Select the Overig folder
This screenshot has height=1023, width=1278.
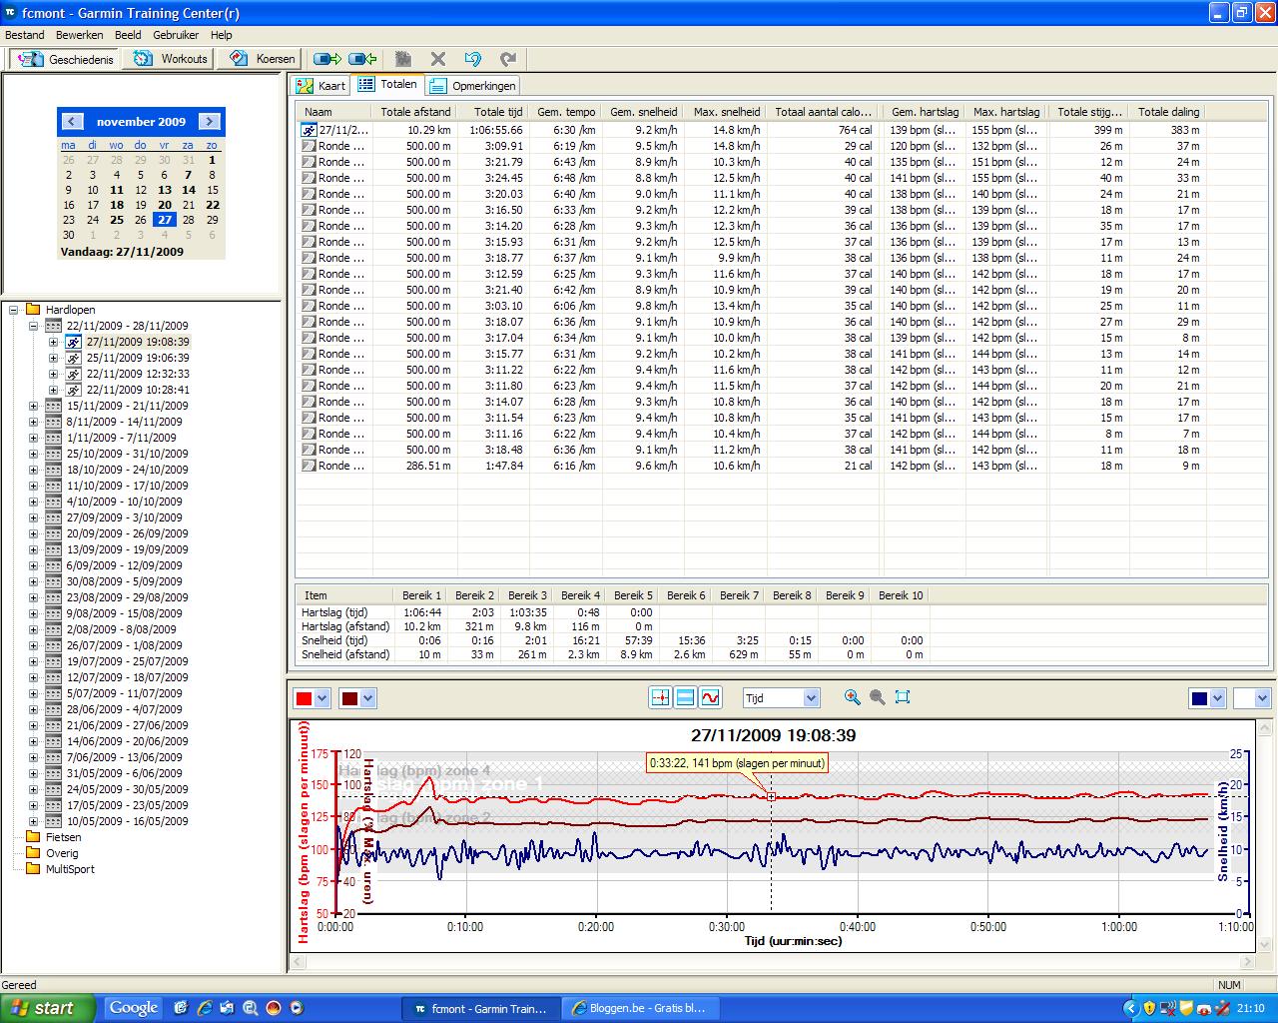point(62,853)
